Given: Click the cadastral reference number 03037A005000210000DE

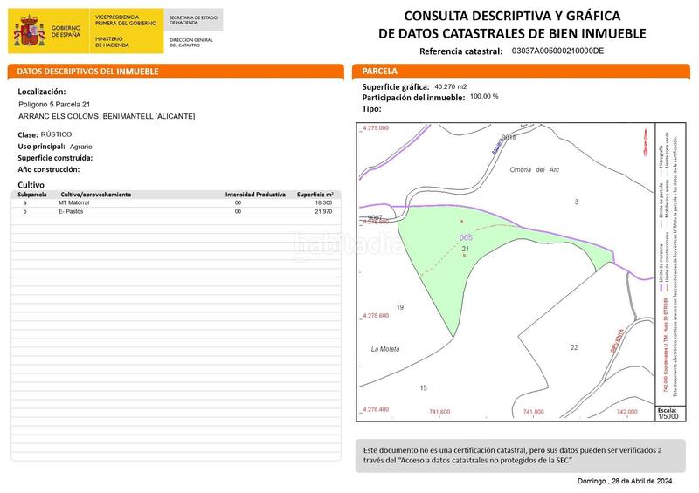Looking at the screenshot, I should tap(557, 51).
